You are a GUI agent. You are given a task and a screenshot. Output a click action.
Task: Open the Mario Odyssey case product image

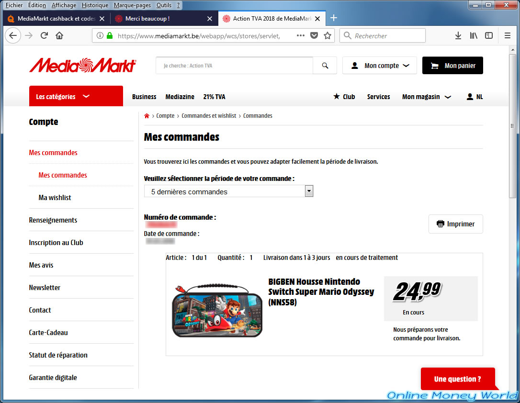217,311
